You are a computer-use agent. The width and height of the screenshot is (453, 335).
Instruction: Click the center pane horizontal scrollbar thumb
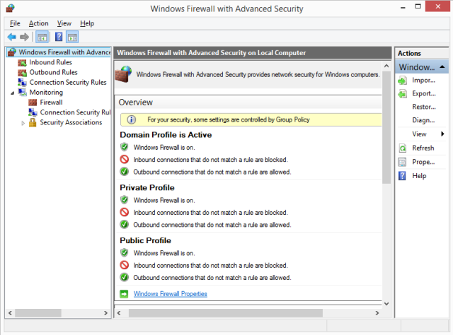(x=226, y=313)
